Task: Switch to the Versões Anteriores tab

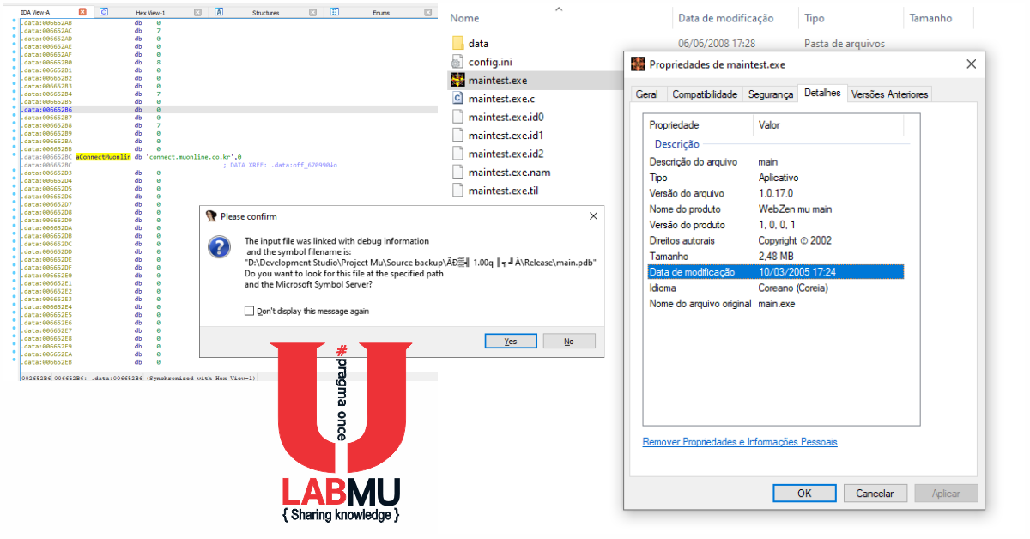Action: [889, 94]
